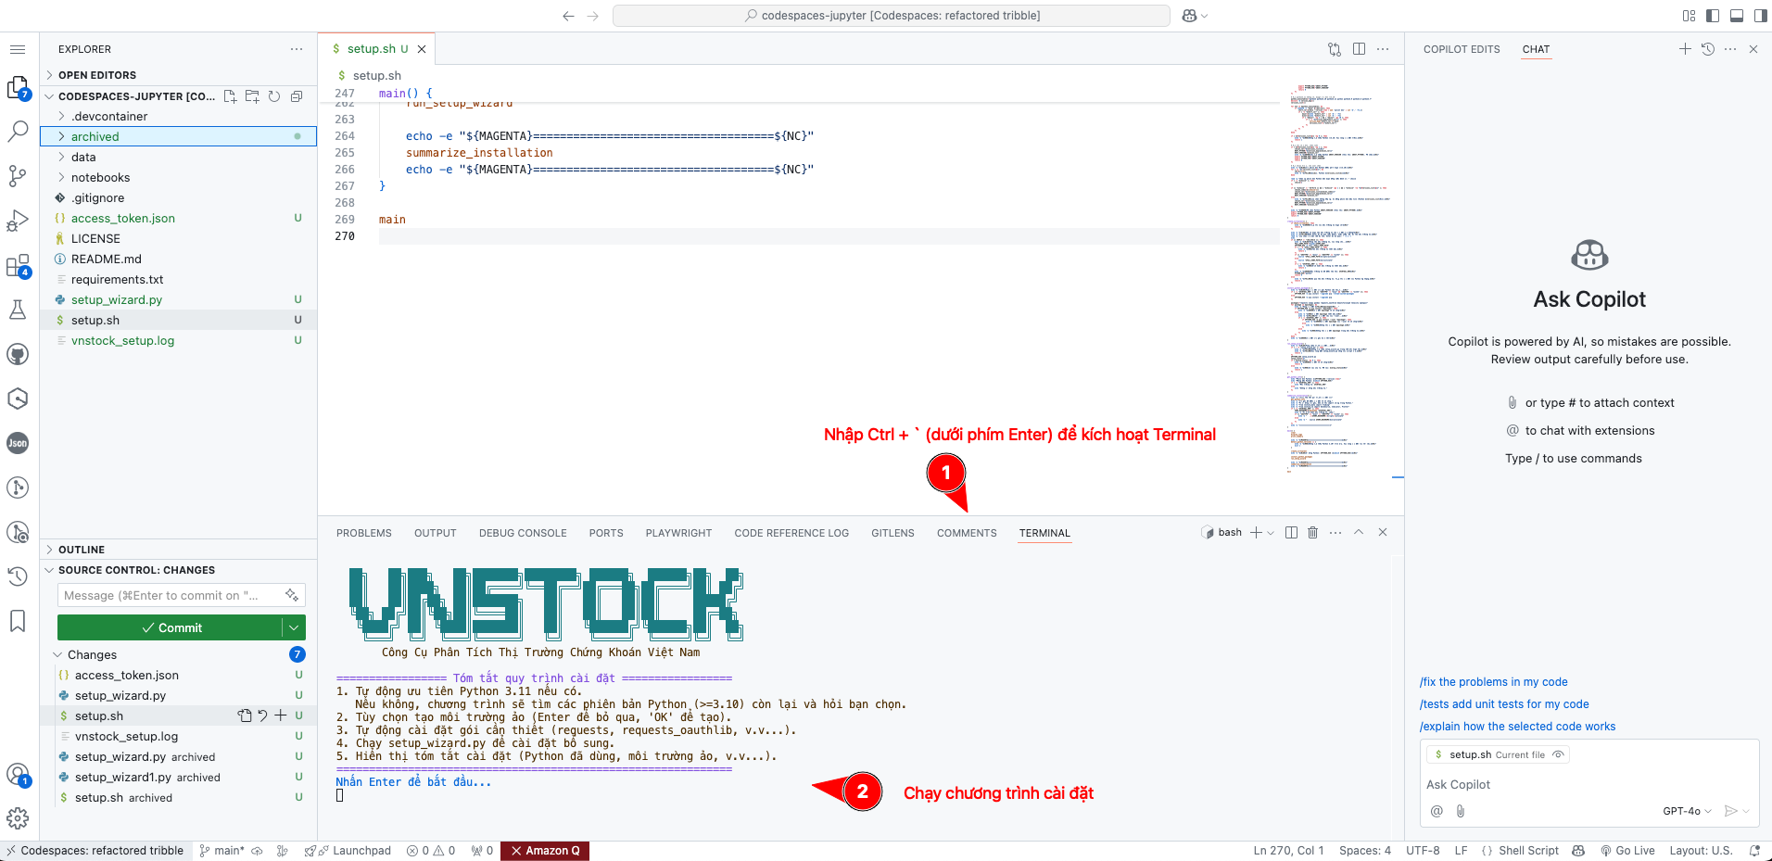Open the JSON extension view
Viewport: 1772px width, 861px height.
click(x=18, y=443)
